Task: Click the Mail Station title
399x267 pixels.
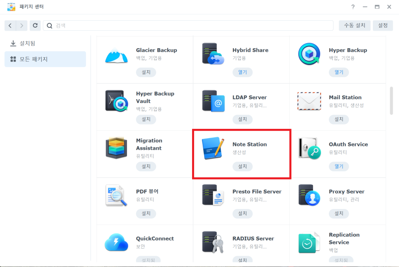Action: coord(345,97)
